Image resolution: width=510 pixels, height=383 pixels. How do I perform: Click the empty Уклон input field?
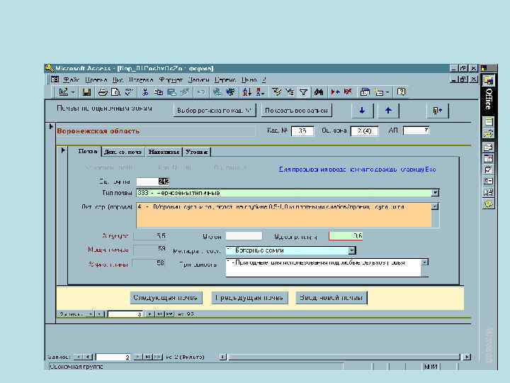click(244, 235)
